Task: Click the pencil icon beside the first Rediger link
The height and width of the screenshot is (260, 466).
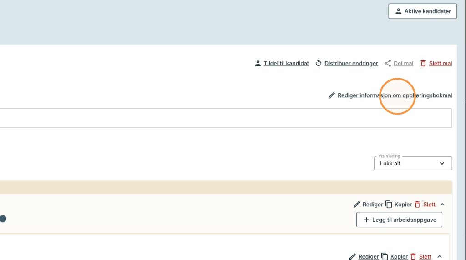Action: 357,205
